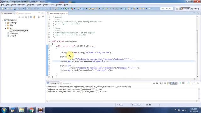Click the Debug bug icon in toolbar
The width and height of the screenshot is (201, 113).
click(x=61, y=8)
